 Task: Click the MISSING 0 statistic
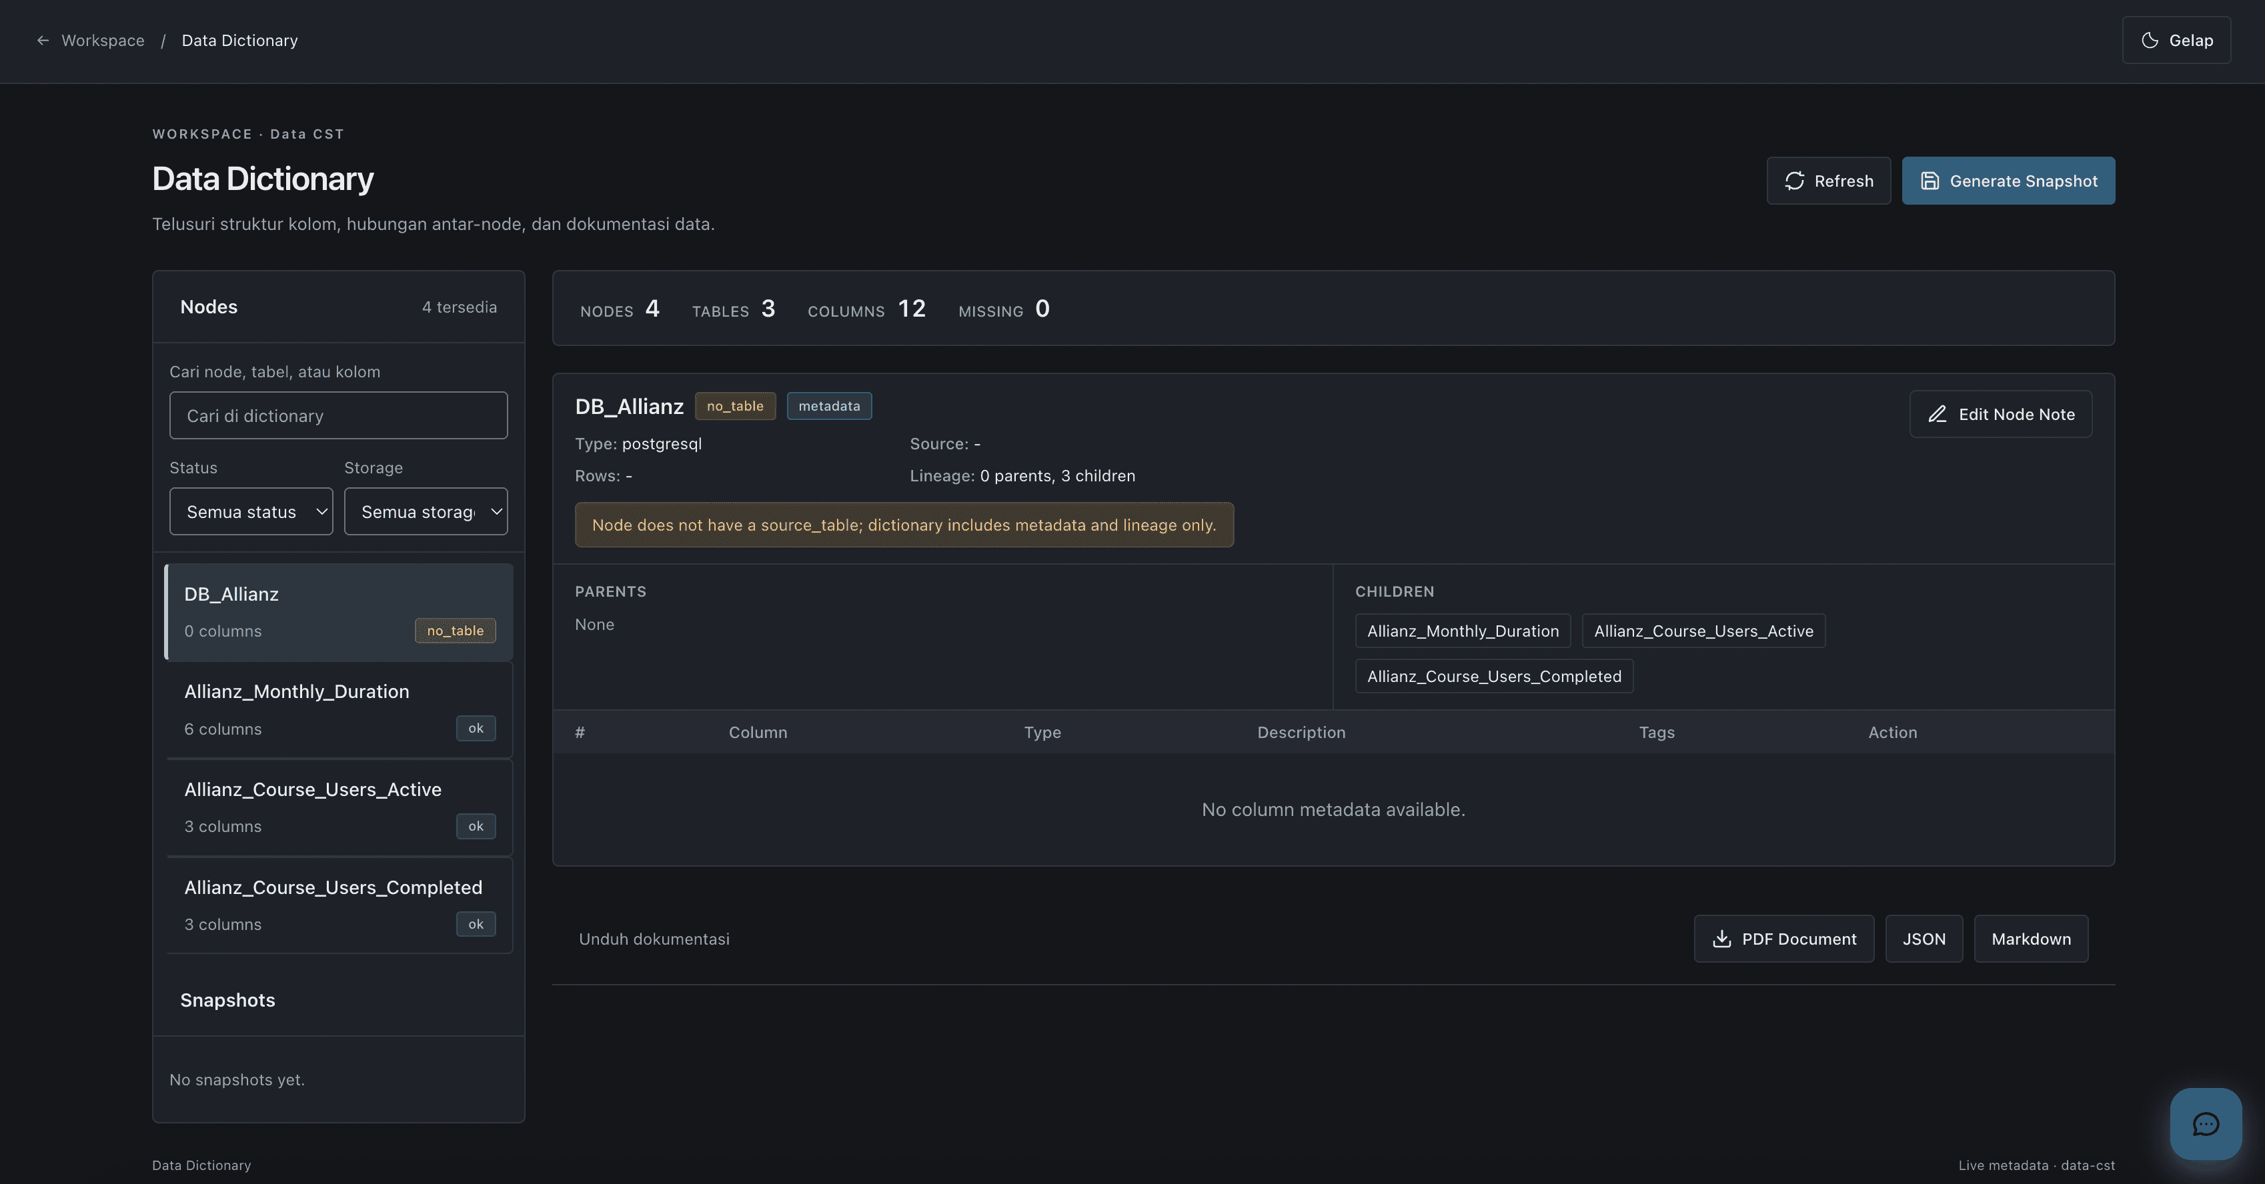click(x=1003, y=309)
